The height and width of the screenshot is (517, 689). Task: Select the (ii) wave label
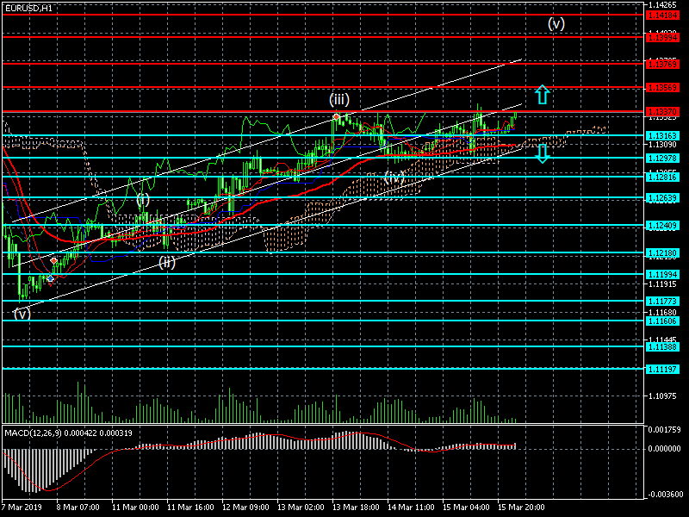pyautogui.click(x=167, y=262)
